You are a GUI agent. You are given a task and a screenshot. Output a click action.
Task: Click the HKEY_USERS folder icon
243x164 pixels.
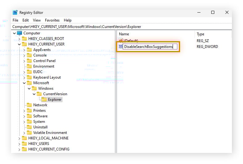click(x=24, y=144)
